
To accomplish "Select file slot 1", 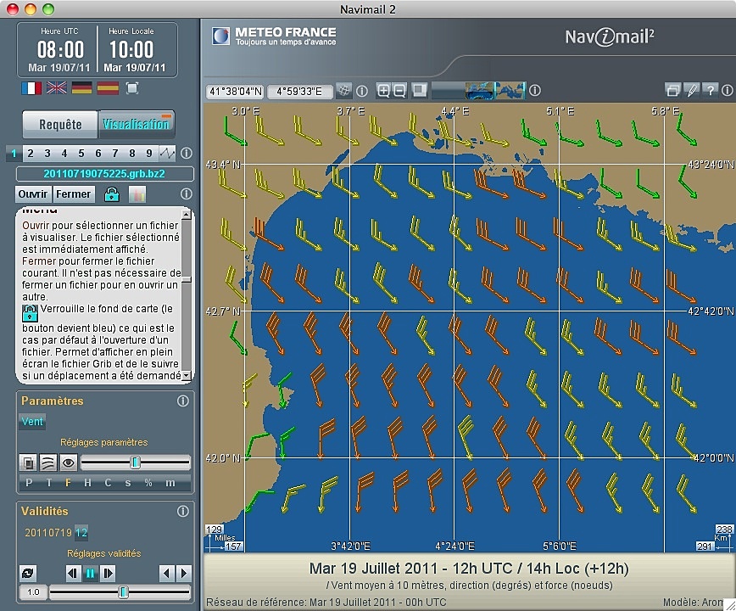I will click(x=14, y=153).
